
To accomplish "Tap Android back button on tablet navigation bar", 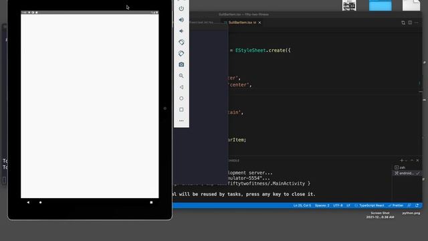I will point(28,202).
